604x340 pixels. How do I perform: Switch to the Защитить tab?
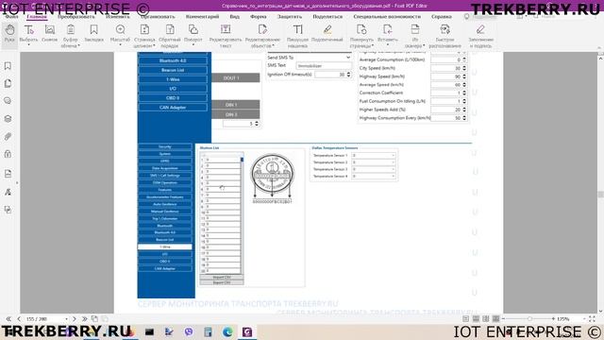point(290,17)
